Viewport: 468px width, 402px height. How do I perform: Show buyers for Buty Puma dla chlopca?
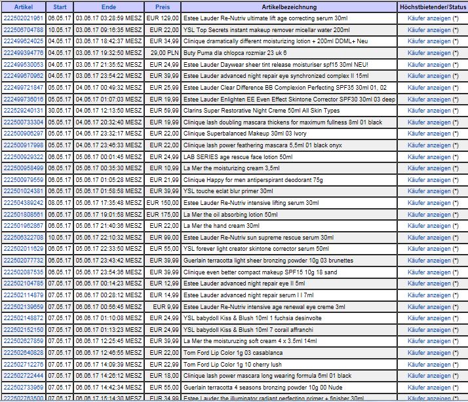pos(429,53)
